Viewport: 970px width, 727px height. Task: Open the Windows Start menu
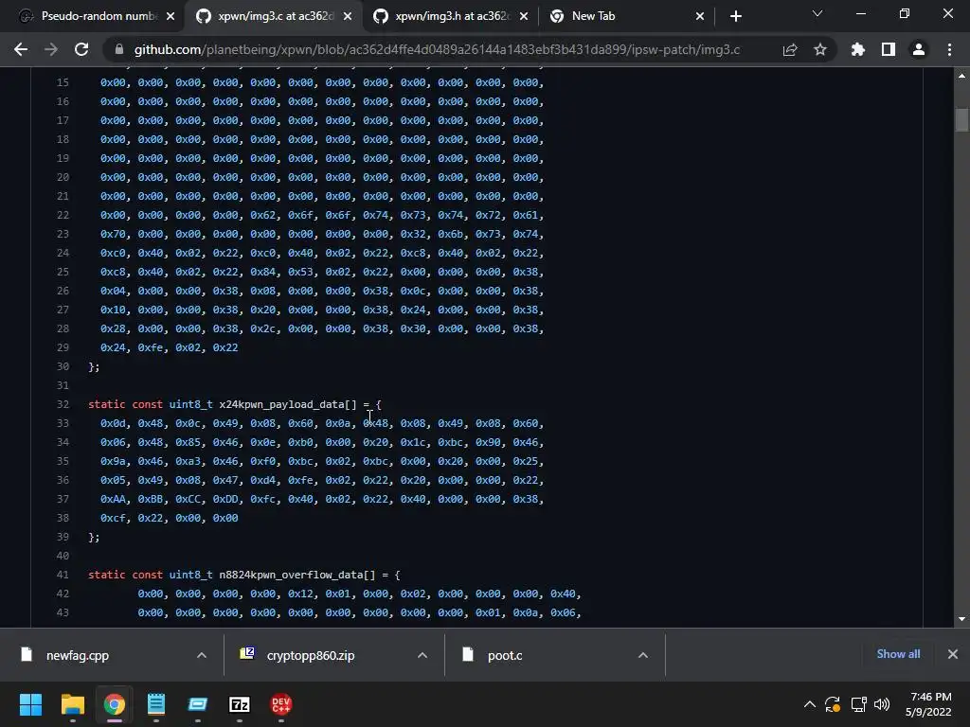tap(30, 704)
